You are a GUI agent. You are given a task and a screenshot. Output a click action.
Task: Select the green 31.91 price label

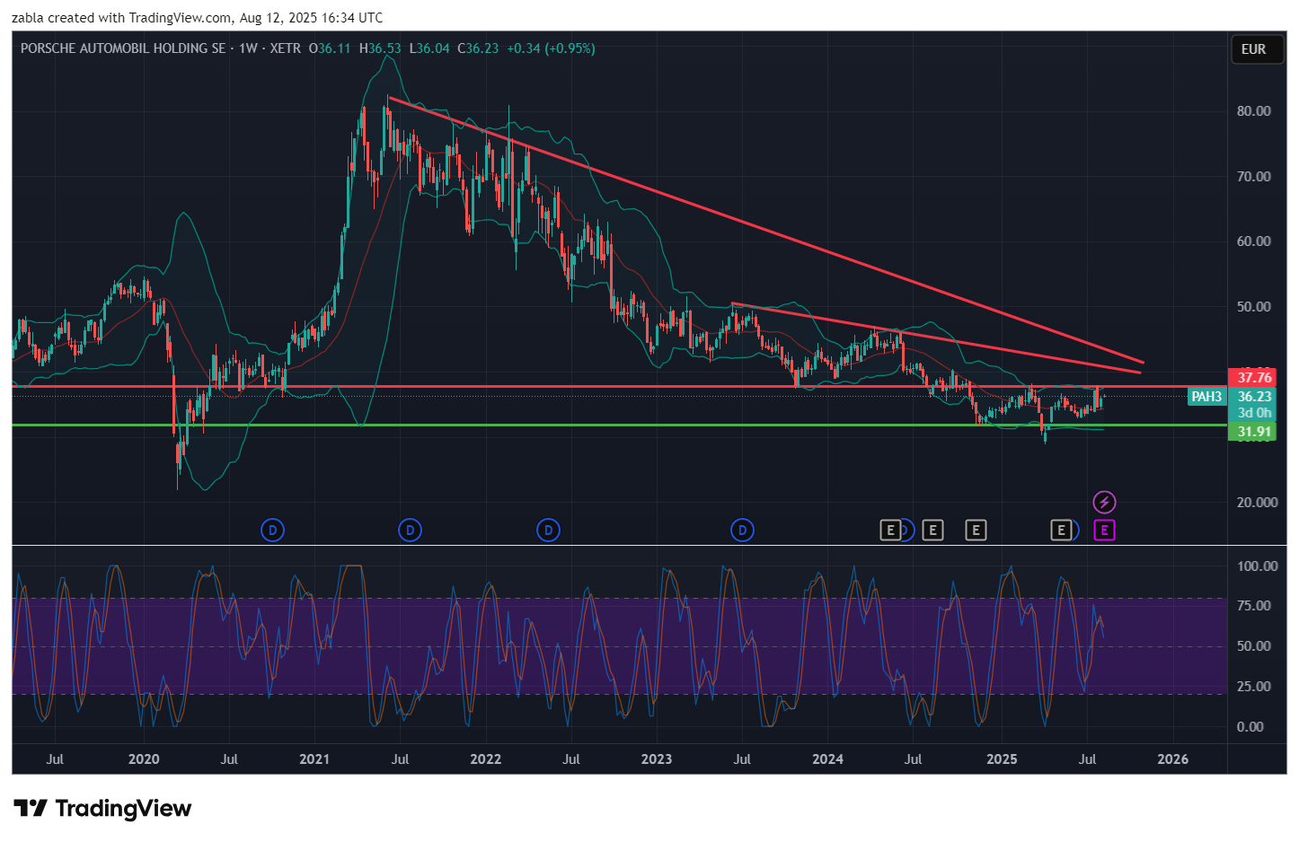coord(1252,432)
